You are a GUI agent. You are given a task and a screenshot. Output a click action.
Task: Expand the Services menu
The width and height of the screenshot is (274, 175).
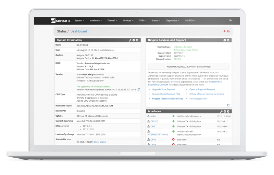[128, 20]
